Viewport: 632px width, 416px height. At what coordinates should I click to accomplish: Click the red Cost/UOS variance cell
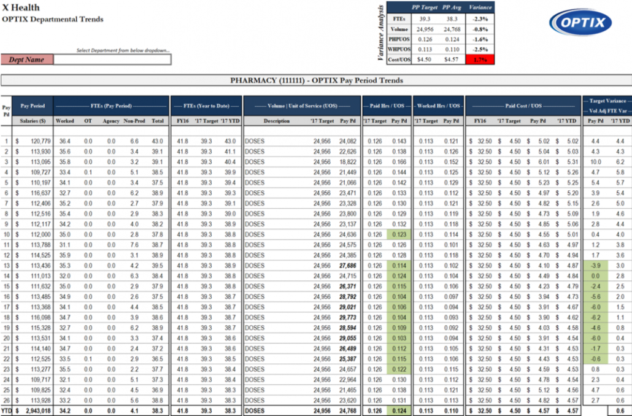tap(480, 60)
